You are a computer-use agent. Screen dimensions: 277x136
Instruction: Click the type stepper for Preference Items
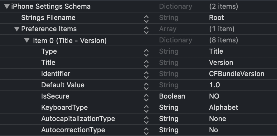(x=146, y=29)
